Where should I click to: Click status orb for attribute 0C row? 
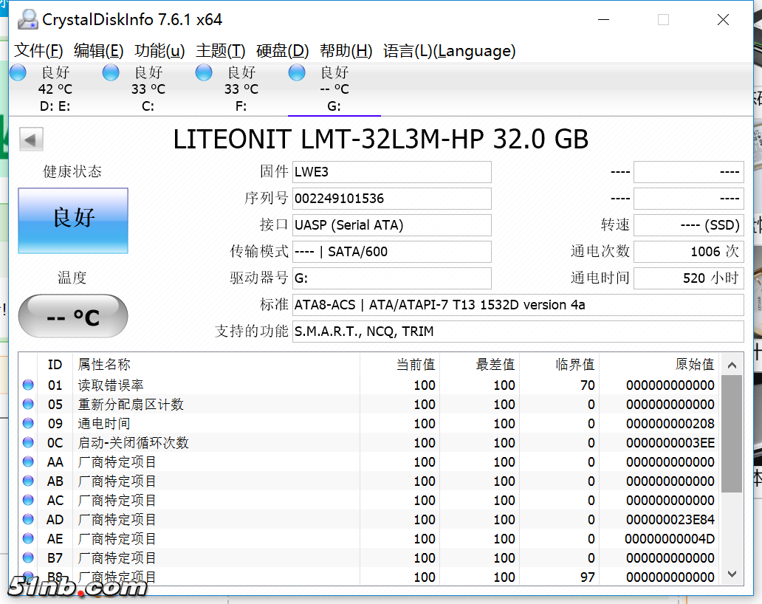[x=28, y=442]
